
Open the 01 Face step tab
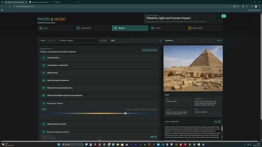click(x=56, y=28)
